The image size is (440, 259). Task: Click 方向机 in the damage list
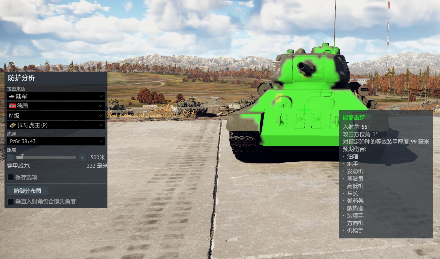[355, 223]
